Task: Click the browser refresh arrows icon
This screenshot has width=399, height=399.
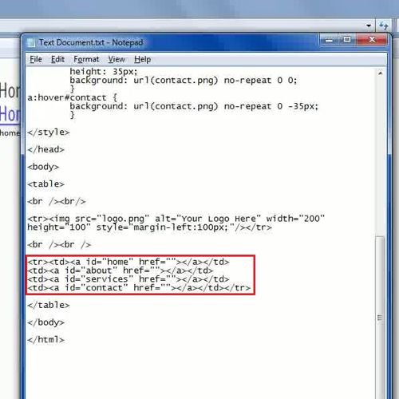Action: pyautogui.click(x=384, y=26)
